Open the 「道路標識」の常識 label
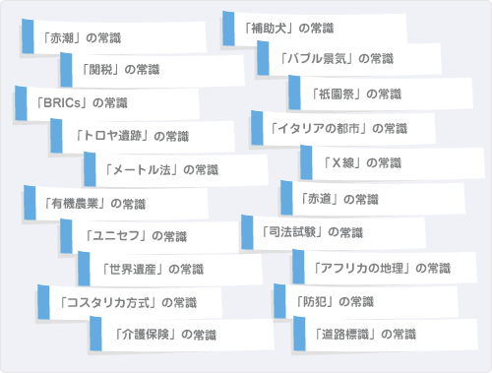Image resolution: width=492 pixels, height=373 pixels. 386,334
